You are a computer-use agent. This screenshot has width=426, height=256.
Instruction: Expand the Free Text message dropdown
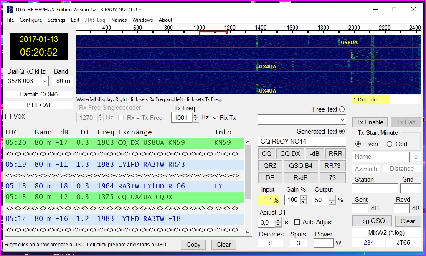[x=342, y=120]
